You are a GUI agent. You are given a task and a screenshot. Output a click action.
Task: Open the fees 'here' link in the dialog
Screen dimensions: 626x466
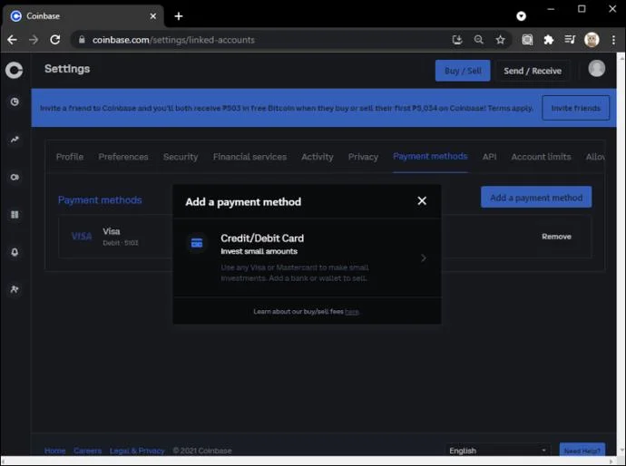(x=352, y=312)
